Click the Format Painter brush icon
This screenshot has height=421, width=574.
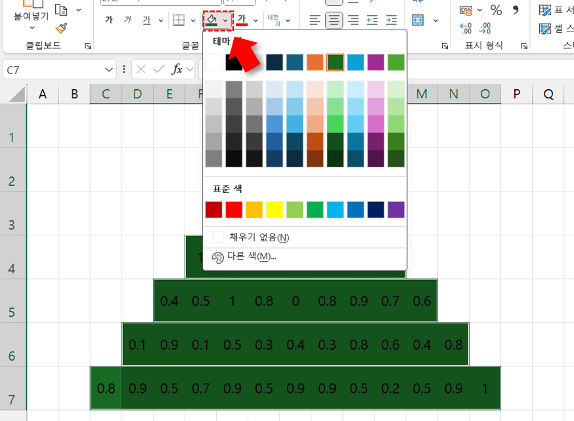pos(62,28)
